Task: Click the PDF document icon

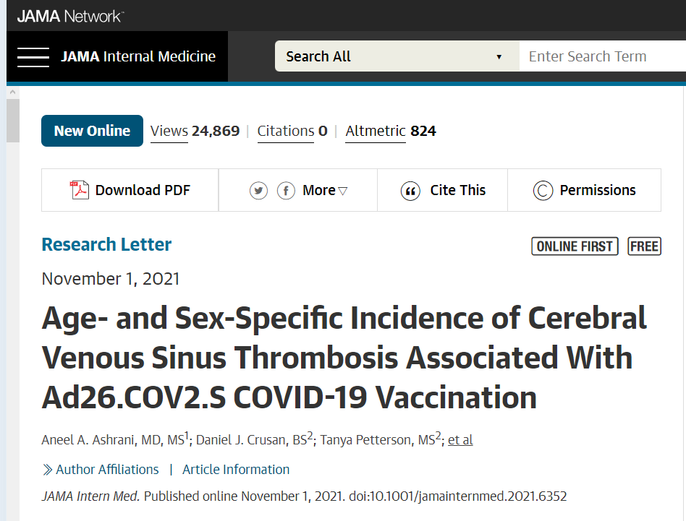Action: (x=79, y=190)
